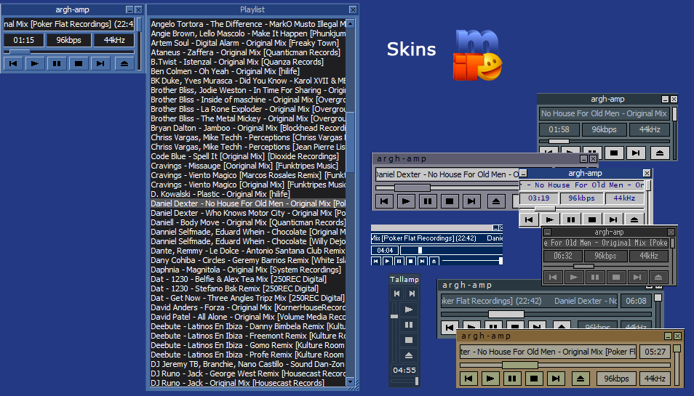Pause the tan 05:27 player

pyautogui.click(x=511, y=379)
